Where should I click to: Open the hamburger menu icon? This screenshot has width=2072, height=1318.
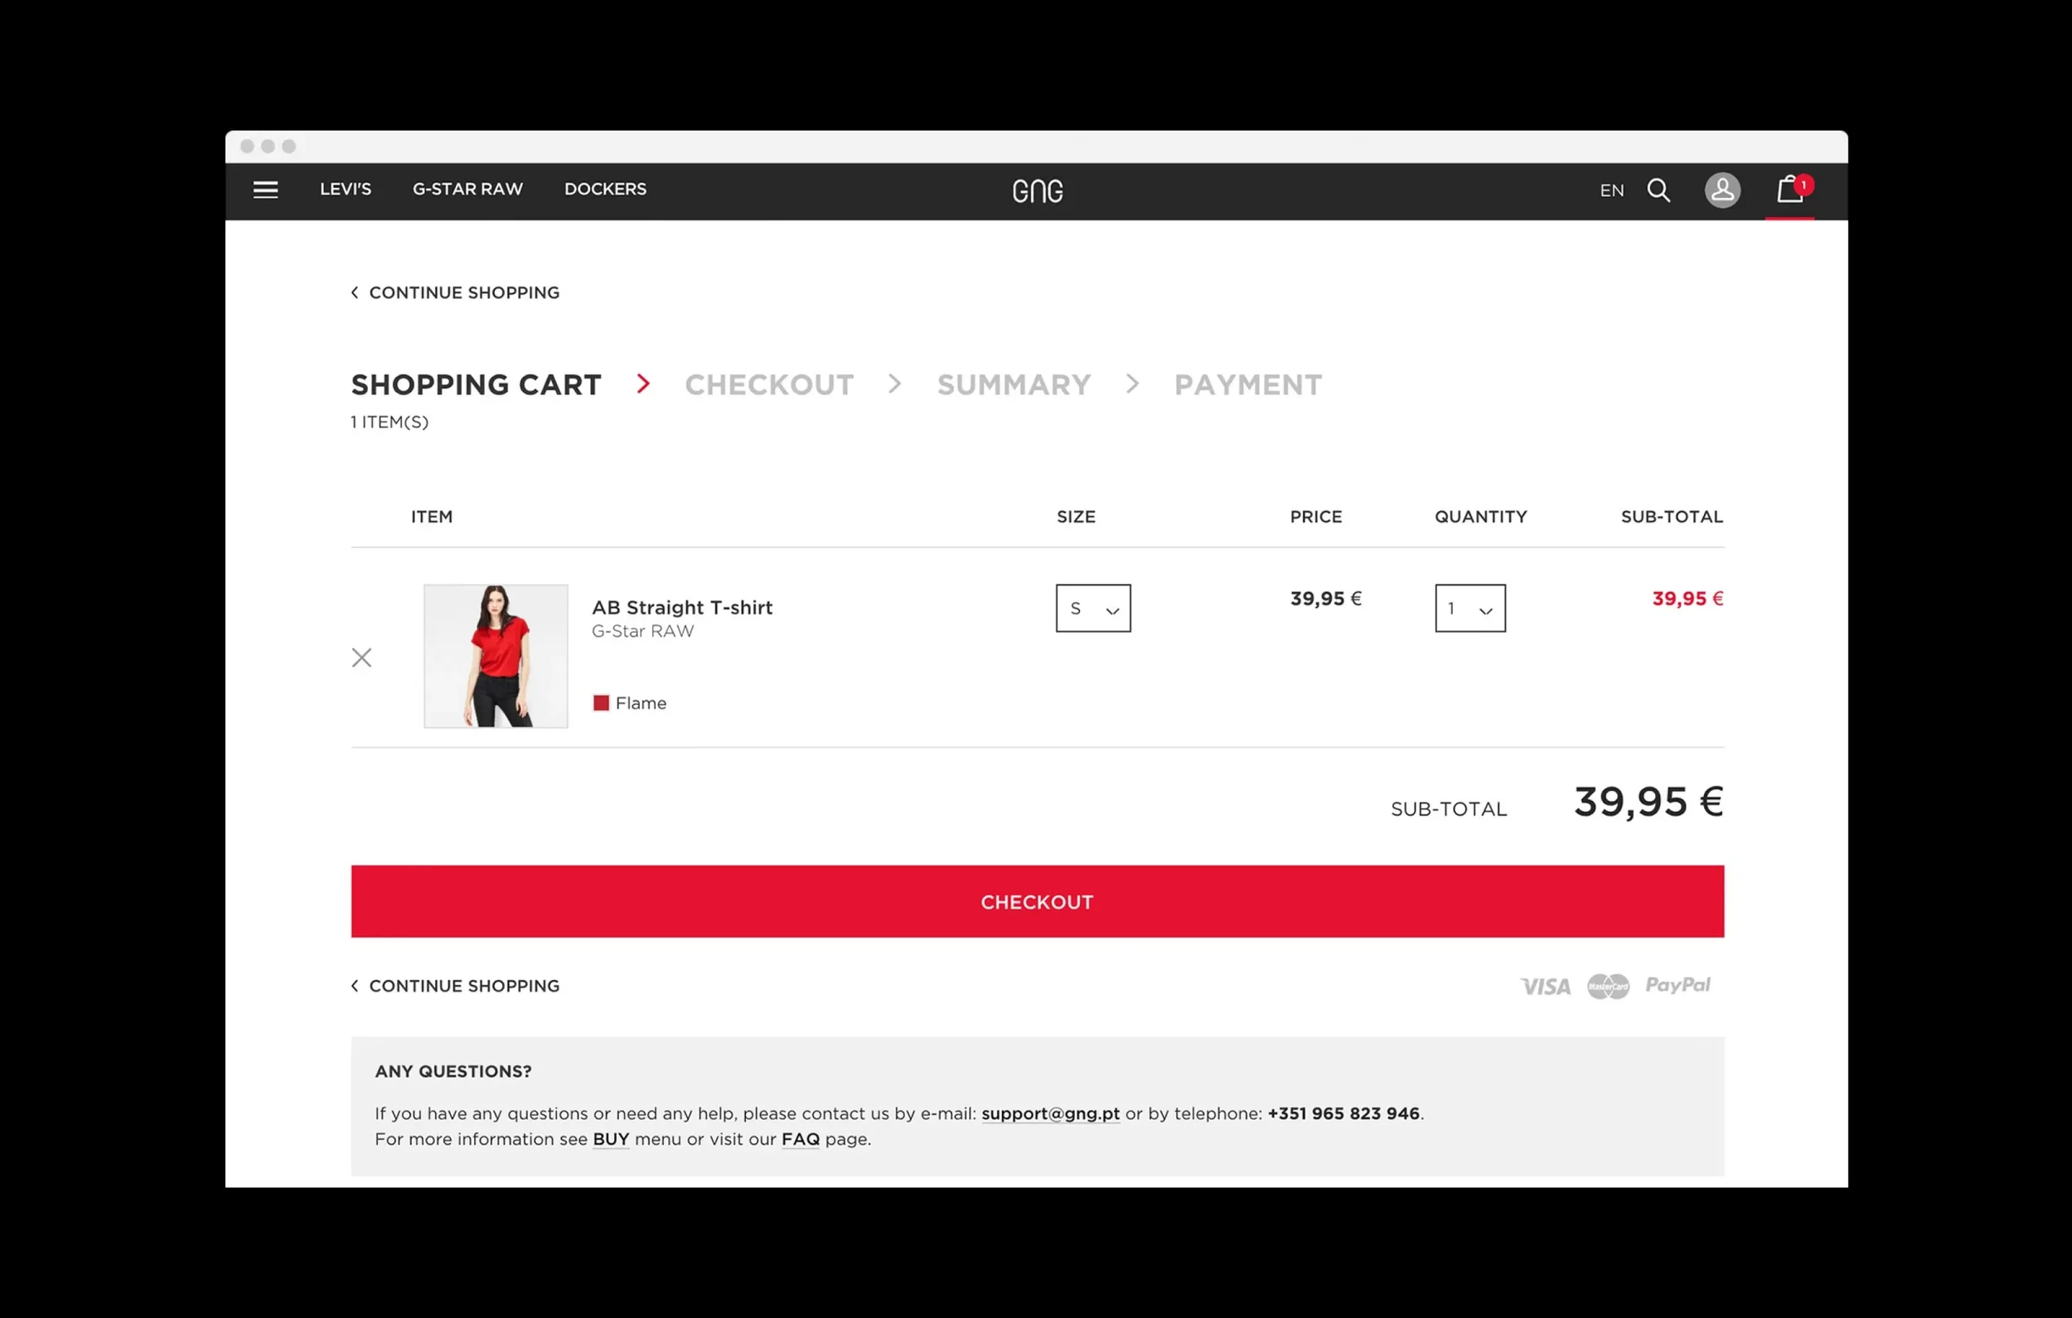265,191
